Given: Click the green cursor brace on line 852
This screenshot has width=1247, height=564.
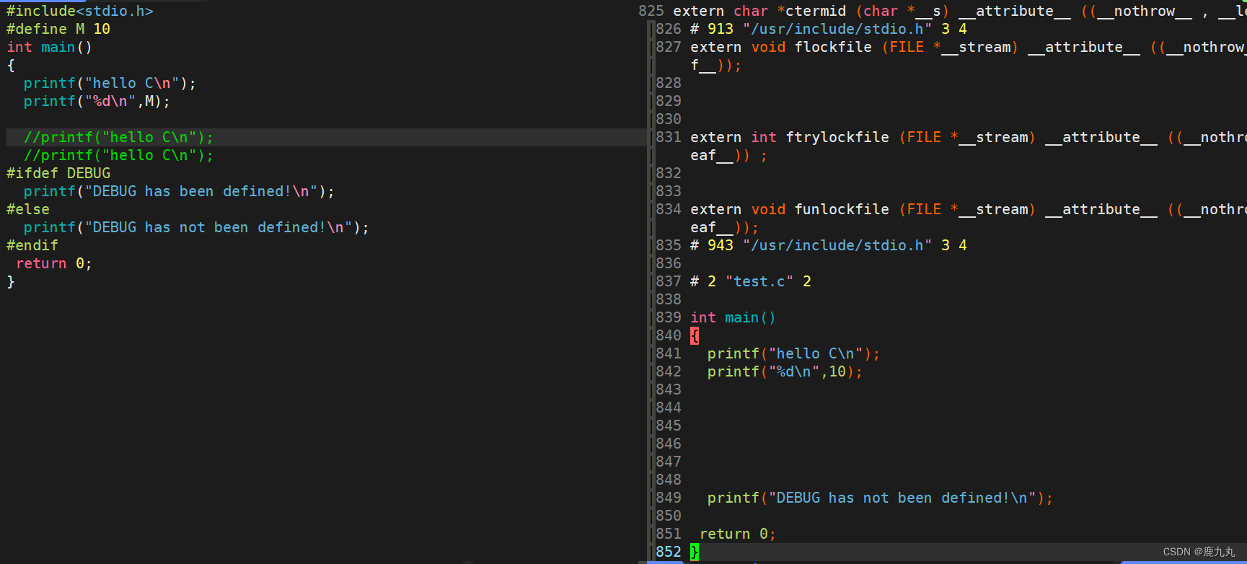Looking at the screenshot, I should click(695, 552).
